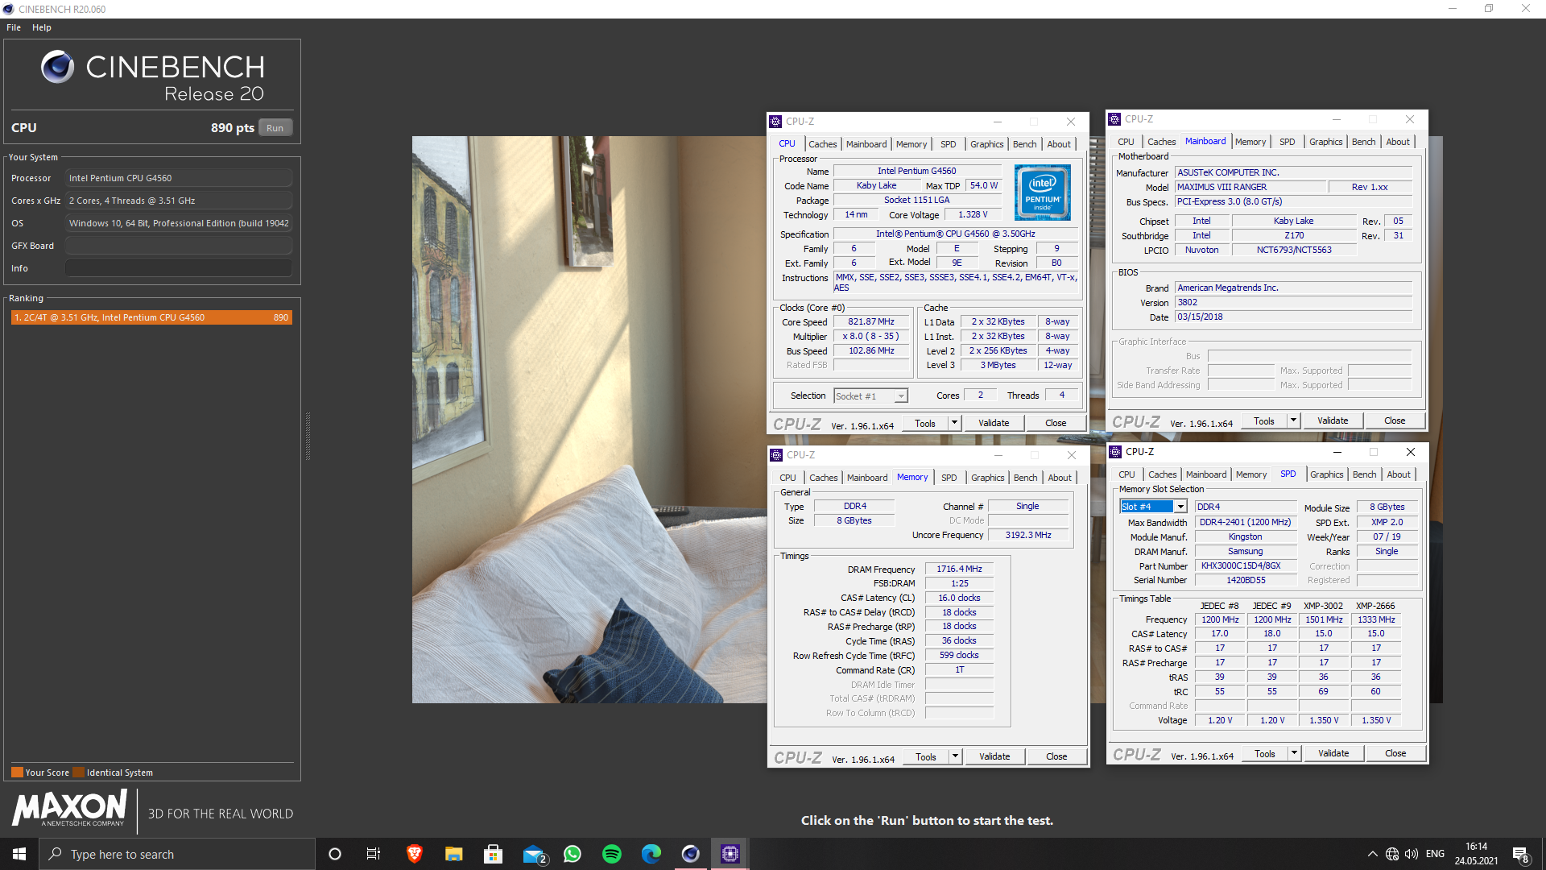Viewport: 1546px width, 870px height.
Task: Click the Intel Pentium logo badge
Action: pyautogui.click(x=1043, y=193)
